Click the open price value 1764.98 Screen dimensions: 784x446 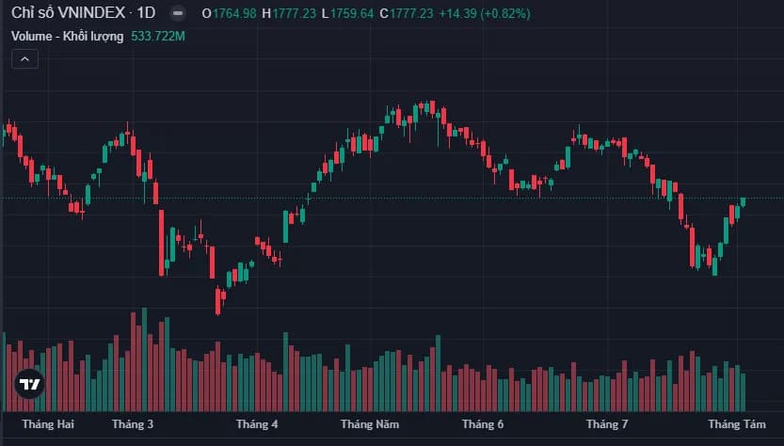tap(234, 13)
